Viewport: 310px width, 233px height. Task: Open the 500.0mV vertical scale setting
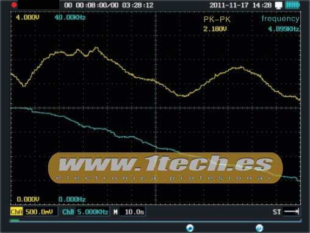(x=40, y=212)
